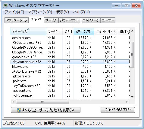The image size is (144, 129).
Task: Select the プロセス tab
Action: point(36,20)
